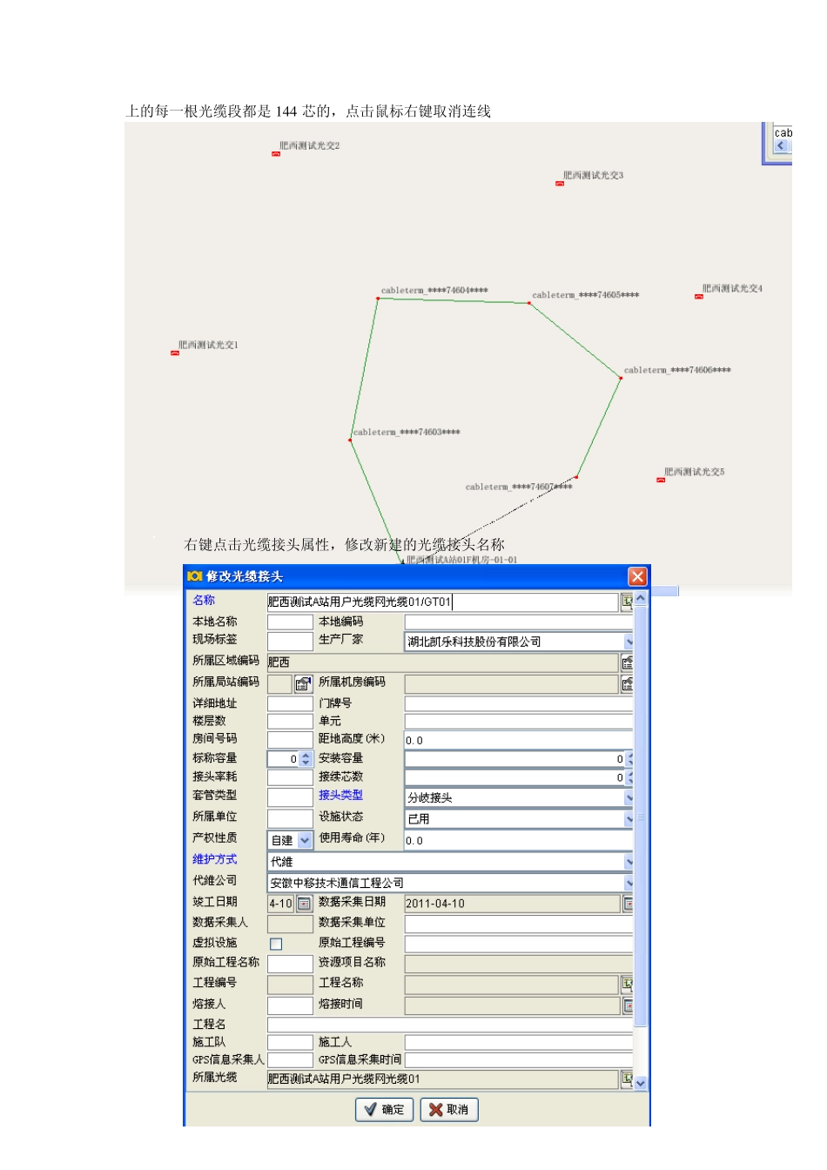This screenshot has height=1170, width=827.
Task: Click browse icon beside 所属光缆
Action: coord(627,1079)
